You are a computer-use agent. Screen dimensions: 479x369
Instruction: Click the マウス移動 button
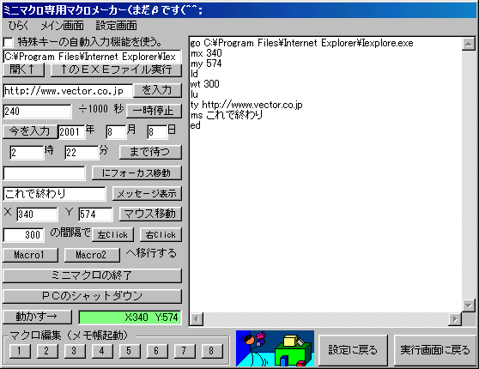(150, 214)
